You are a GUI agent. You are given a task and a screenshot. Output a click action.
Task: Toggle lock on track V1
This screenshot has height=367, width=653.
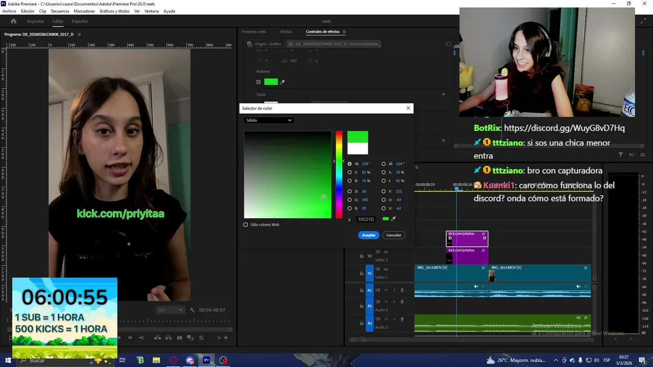click(362, 273)
